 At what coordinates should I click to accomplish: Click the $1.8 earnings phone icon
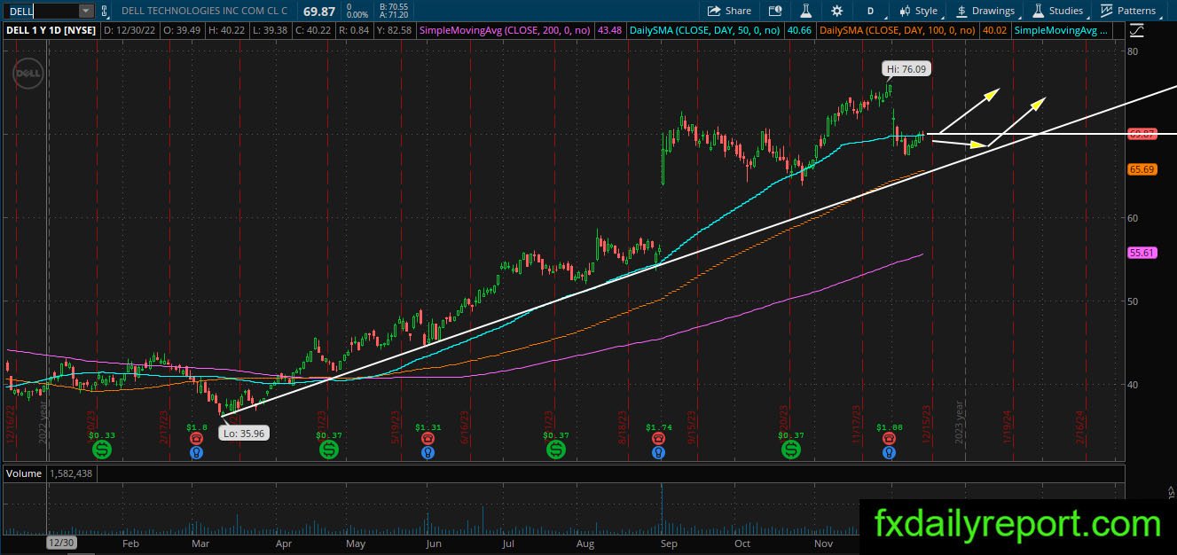197,438
